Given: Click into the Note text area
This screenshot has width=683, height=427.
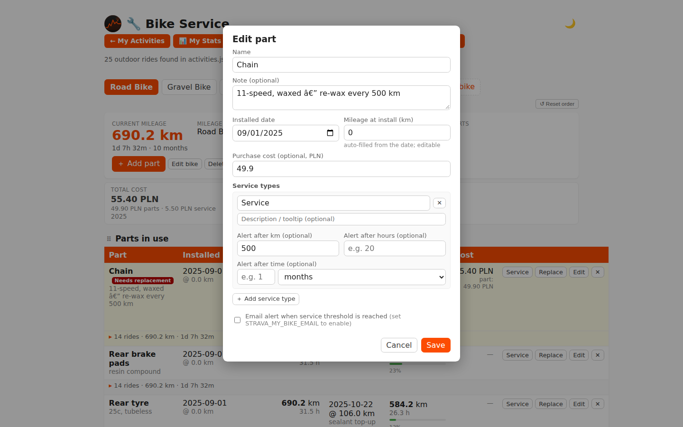Looking at the screenshot, I should coord(341,98).
